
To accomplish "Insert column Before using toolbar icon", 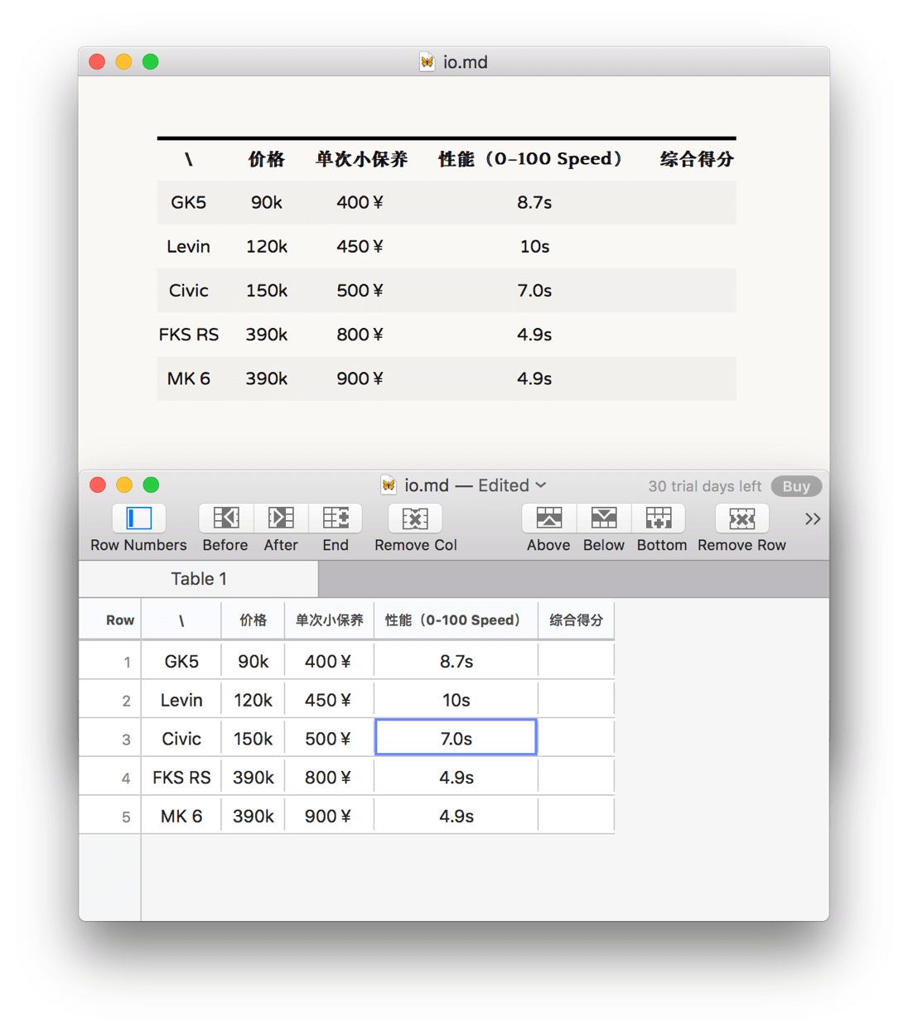I will (225, 518).
